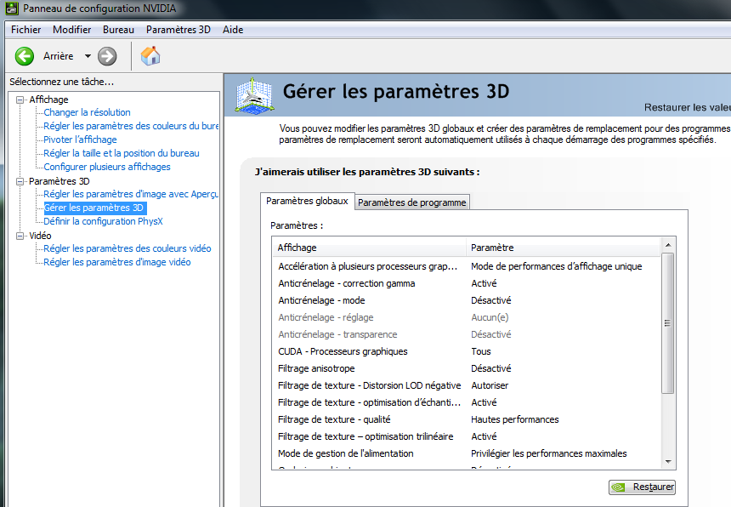
Task: Collapse the Paramètres 3D tree node
Action: (x=20, y=181)
